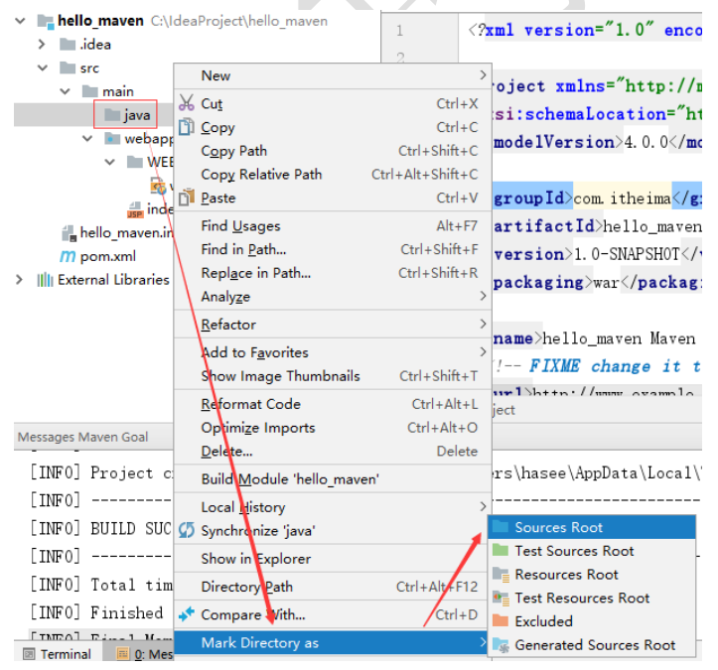
Task: Click the Generated Sources Root folder icon
Action: 501,645
